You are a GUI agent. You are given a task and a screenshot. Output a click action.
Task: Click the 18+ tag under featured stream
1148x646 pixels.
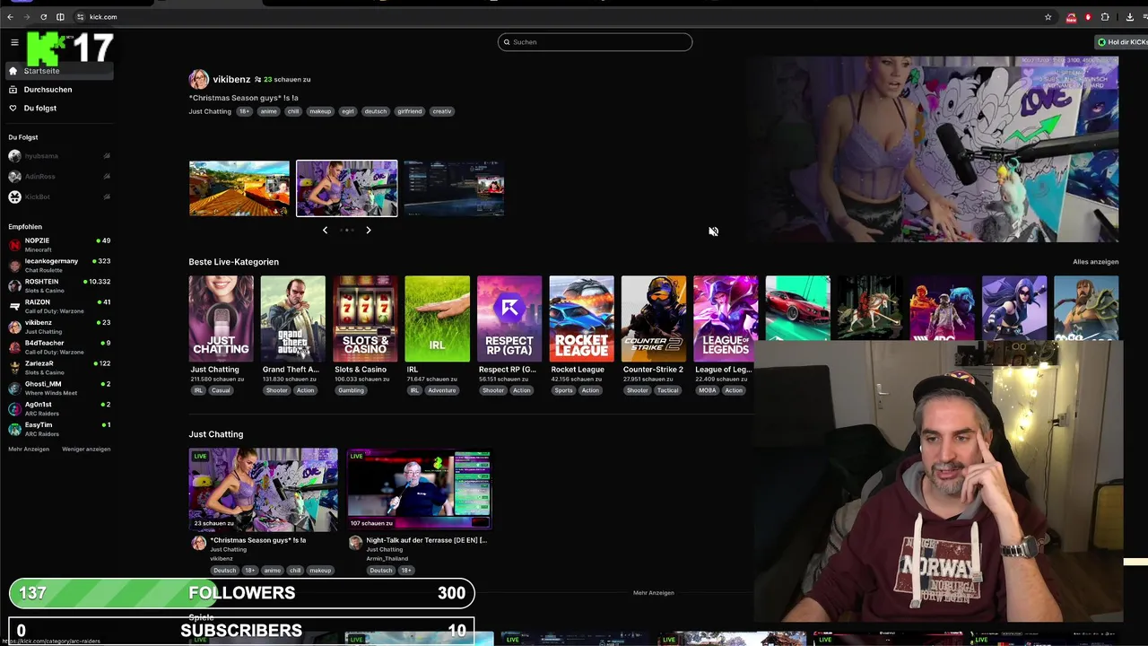click(244, 111)
